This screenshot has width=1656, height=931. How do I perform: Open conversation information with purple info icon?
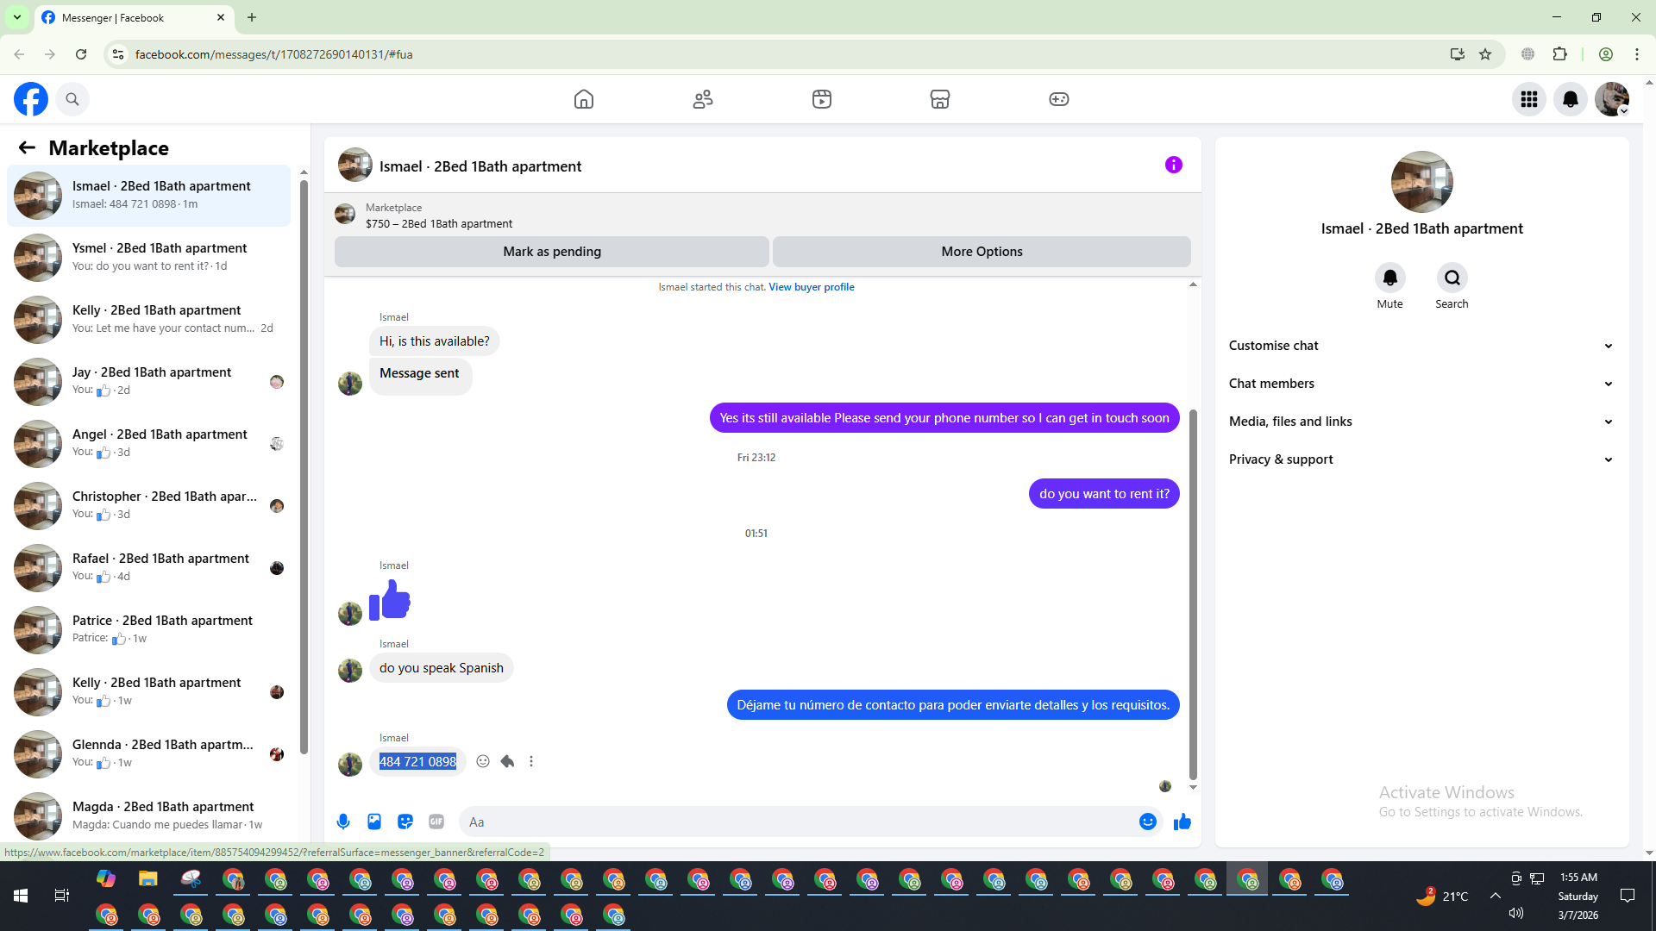click(x=1173, y=165)
